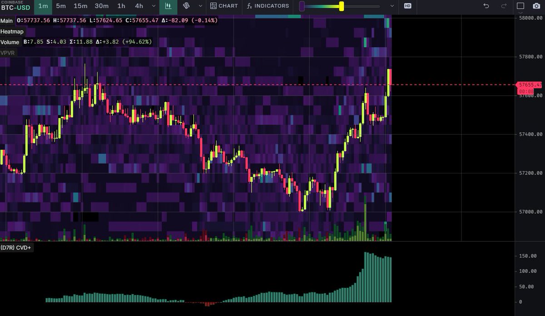Click the crosshair drawing tool icon
545x316 pixels.
[x=186, y=6]
